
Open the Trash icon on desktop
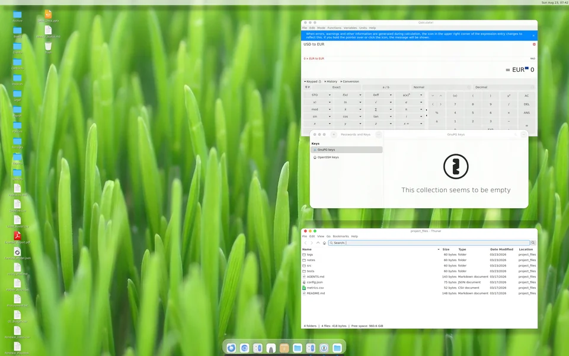(x=48, y=46)
